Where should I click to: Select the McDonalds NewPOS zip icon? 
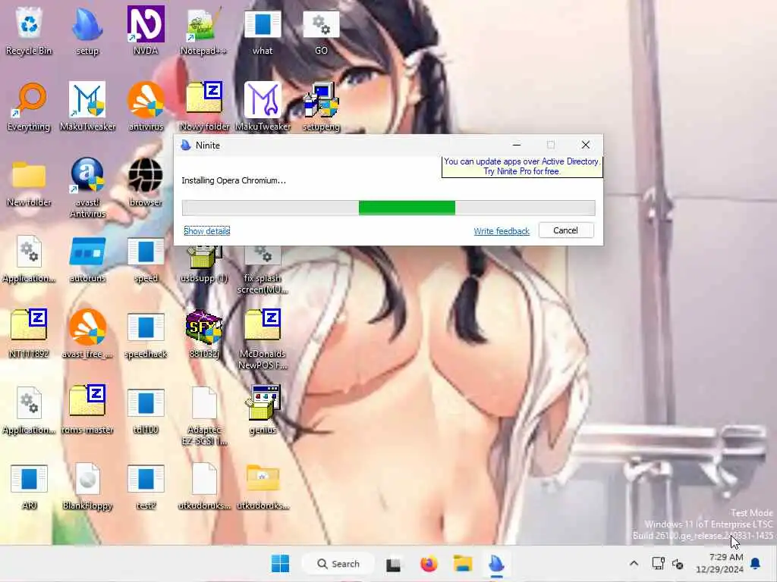[262, 339]
